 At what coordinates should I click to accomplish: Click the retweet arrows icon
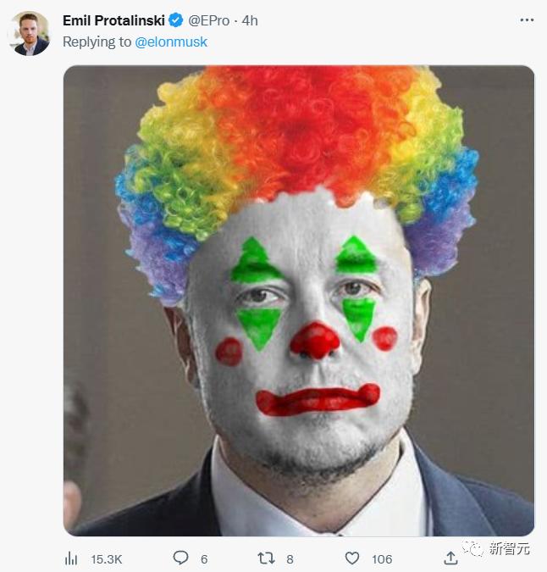(x=266, y=558)
